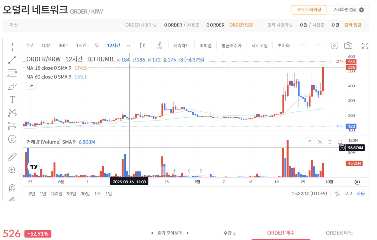Click the 새로고침 refresh button

point(259,46)
